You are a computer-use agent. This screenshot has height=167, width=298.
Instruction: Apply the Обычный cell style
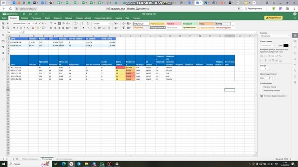141,24
